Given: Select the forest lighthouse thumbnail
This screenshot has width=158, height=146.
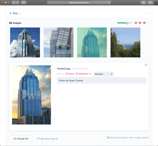Looking at the screenshot, I should [125, 42].
